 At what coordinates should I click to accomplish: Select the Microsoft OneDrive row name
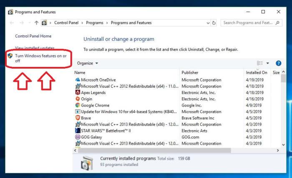pos(98,80)
